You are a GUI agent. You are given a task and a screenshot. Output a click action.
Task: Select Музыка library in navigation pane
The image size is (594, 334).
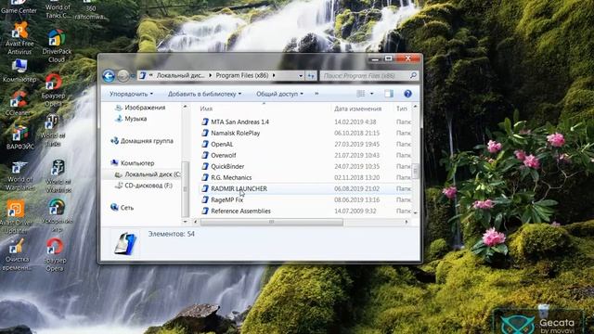[x=131, y=119]
